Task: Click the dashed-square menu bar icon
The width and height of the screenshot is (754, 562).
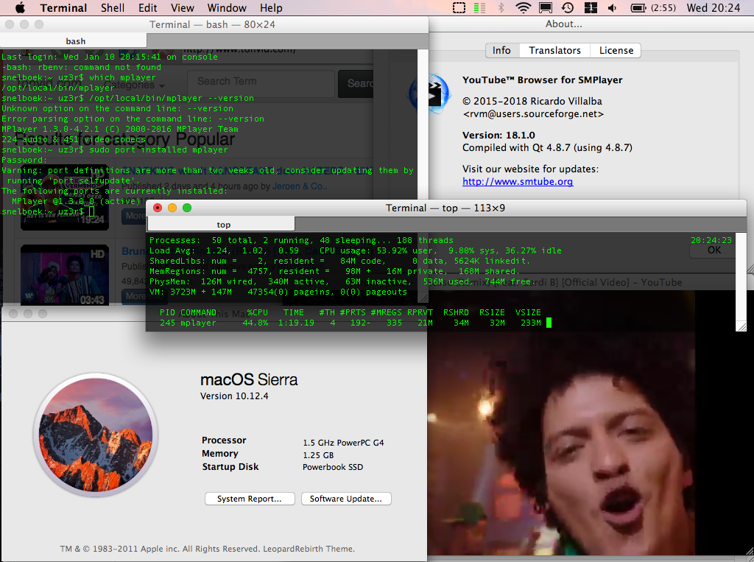Action: (459, 7)
